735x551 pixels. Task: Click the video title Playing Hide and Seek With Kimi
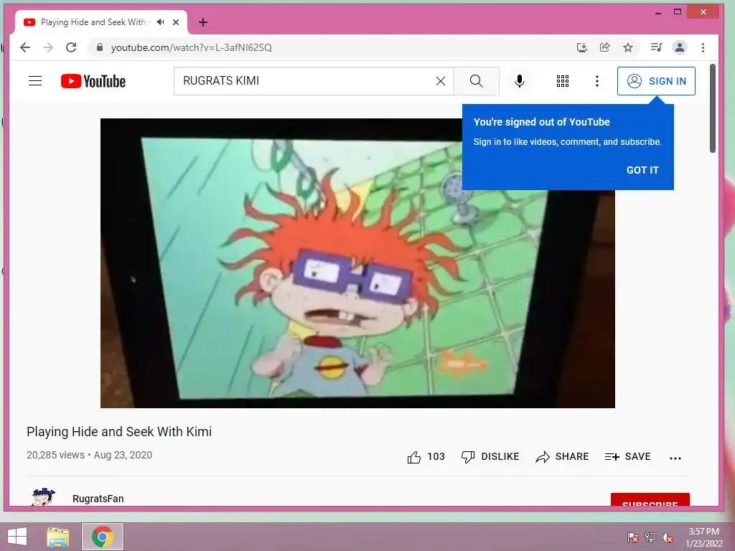119,431
